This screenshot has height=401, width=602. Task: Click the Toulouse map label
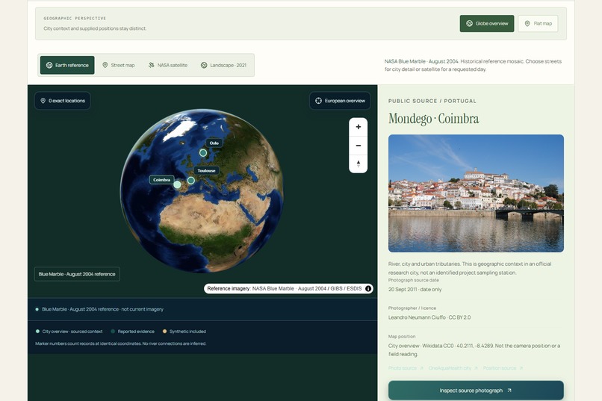pyautogui.click(x=206, y=170)
